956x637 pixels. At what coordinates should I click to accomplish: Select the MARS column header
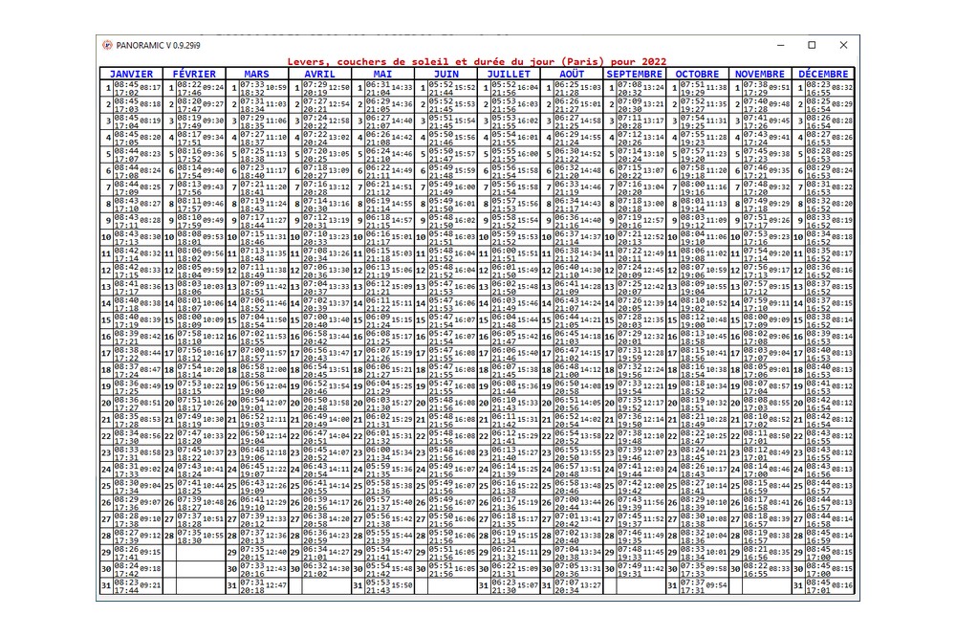[256, 74]
